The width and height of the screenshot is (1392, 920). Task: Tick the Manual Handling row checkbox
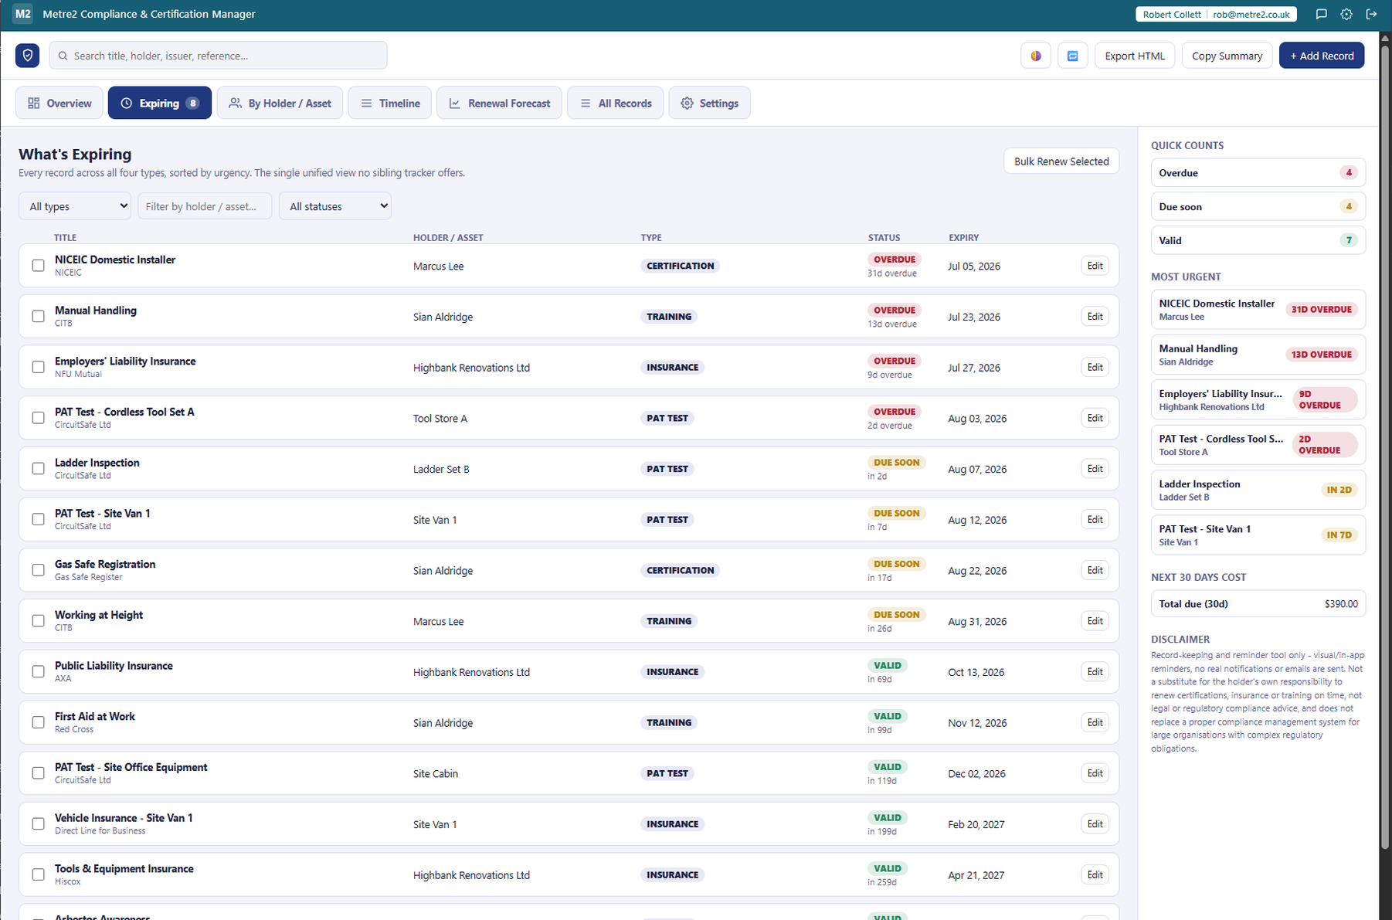coord(38,317)
